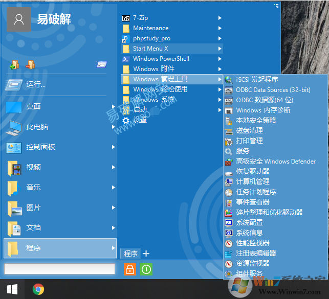This screenshot has height=299, width=329.
Task: Open 高级安全 Windows Defender firewall icon
Action: (229, 162)
